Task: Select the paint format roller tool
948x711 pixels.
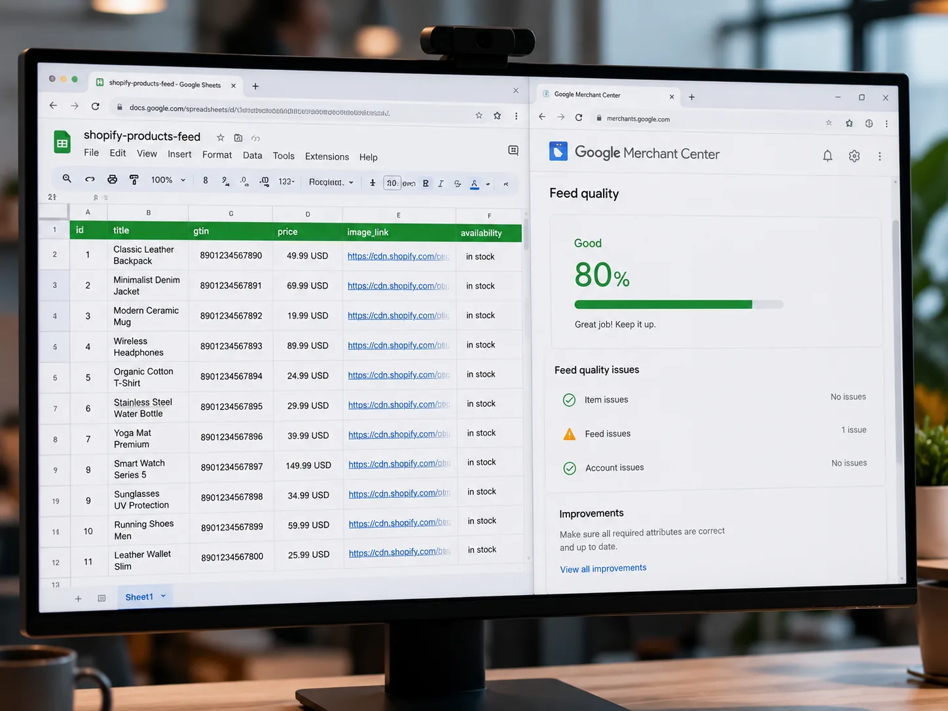Action: point(134,179)
